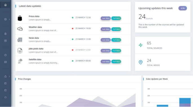Click Last data button for Prices data
The height and width of the screenshot is (107, 193).
(106, 18)
